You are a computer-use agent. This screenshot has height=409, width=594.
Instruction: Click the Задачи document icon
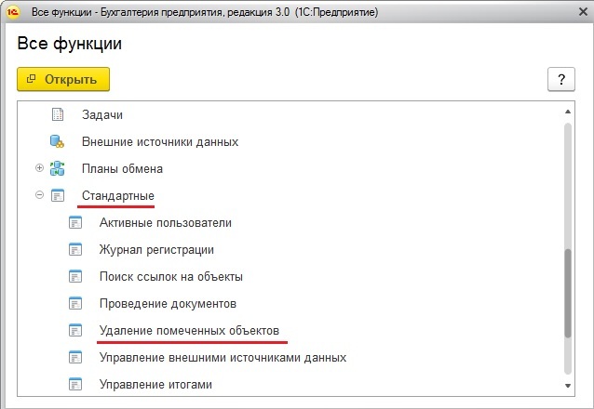58,115
